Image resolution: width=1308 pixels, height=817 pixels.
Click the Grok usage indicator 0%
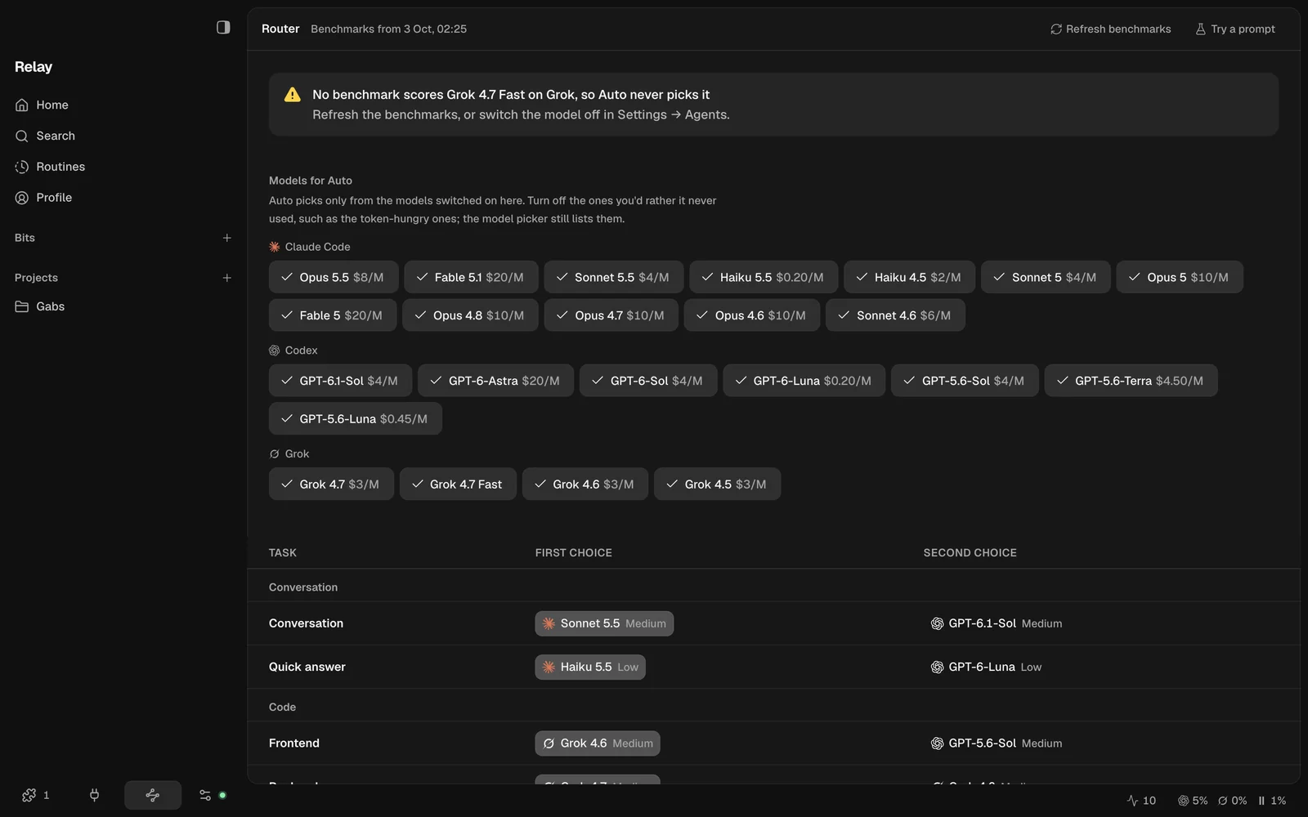click(x=1232, y=801)
